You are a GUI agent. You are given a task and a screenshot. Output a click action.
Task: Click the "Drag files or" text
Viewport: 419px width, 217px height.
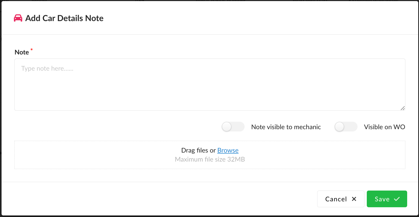198,150
